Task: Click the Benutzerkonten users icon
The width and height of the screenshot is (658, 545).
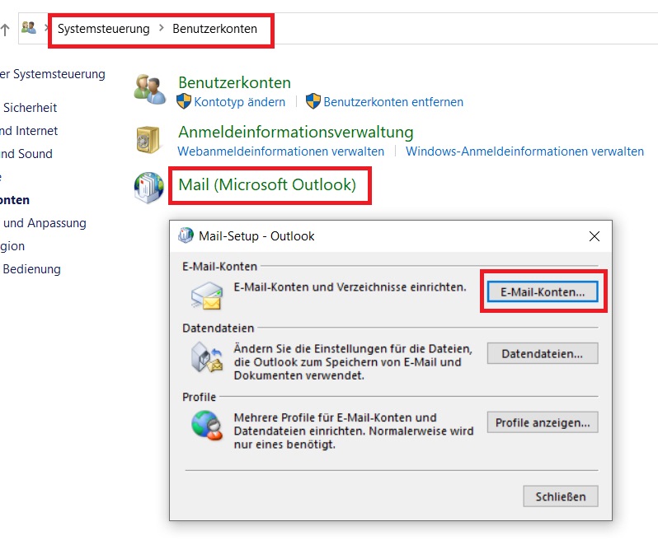Action: [x=149, y=89]
